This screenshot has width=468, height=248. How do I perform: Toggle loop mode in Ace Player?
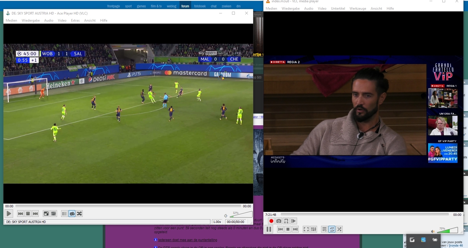72,214
